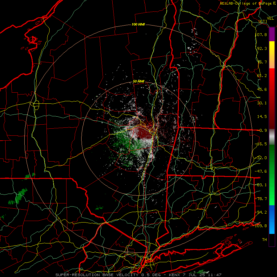Click the -32.0 value on velocity scale
Screen dimensions: 277x277
(x=261, y=158)
